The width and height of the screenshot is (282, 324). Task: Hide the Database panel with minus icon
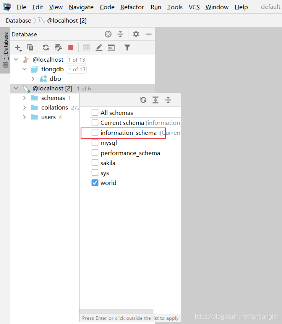click(x=149, y=34)
